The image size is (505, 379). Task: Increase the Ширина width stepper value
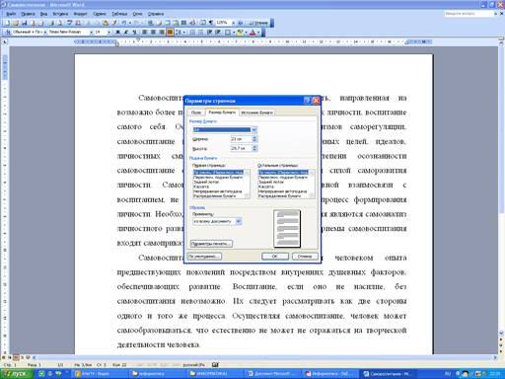(254, 137)
